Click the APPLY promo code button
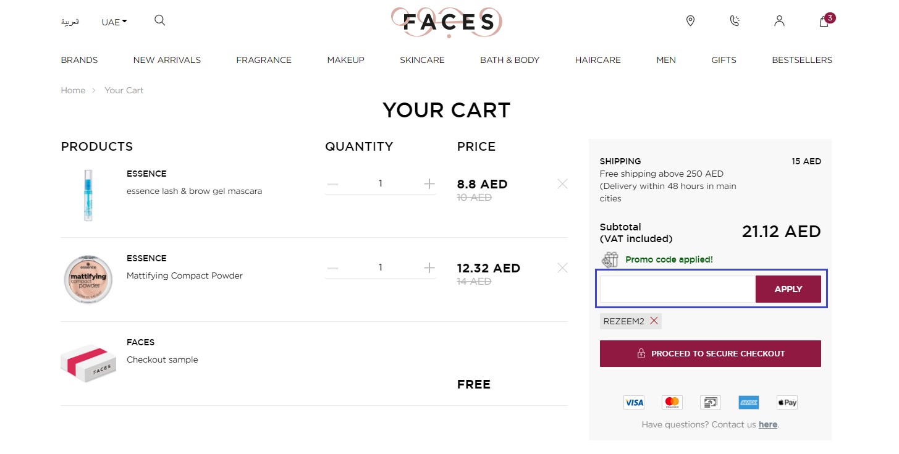Viewport: 899px width, 454px height. (x=788, y=288)
